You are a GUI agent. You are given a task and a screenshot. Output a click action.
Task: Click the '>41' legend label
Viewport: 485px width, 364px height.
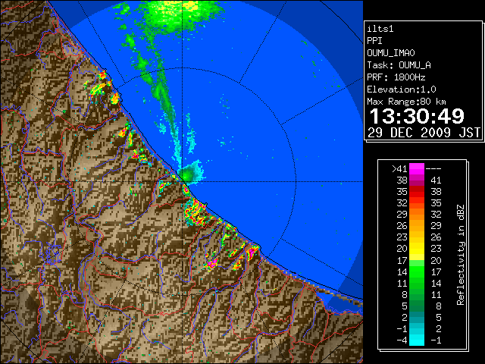tap(399, 169)
